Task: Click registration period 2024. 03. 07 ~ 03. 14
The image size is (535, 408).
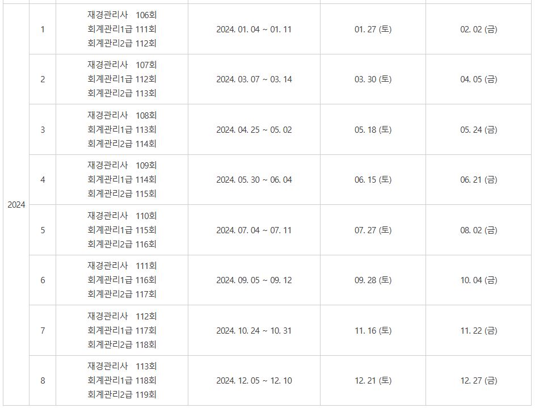Action: pos(254,79)
